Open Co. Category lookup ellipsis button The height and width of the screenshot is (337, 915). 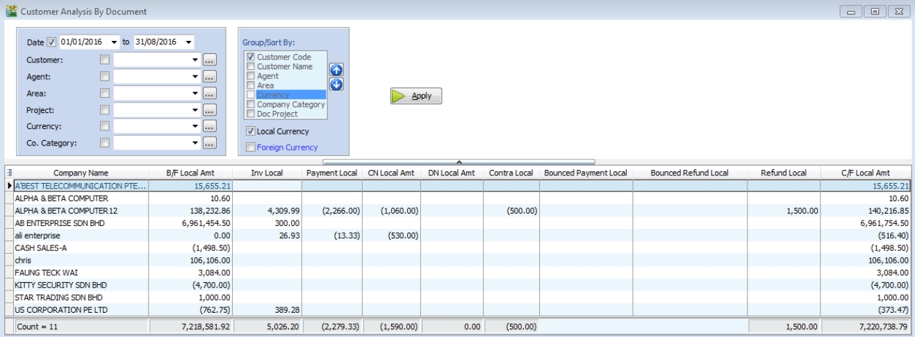[210, 144]
